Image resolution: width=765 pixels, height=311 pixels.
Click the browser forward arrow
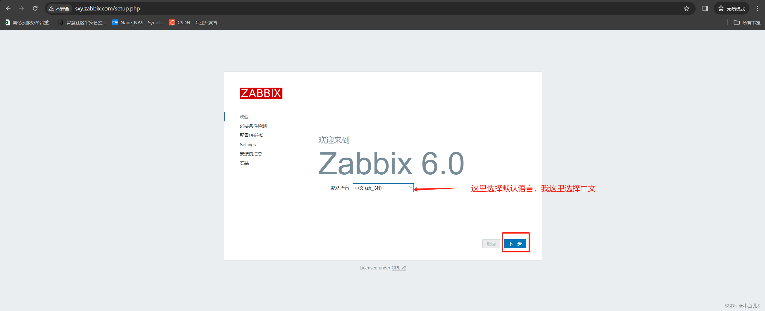click(x=22, y=8)
